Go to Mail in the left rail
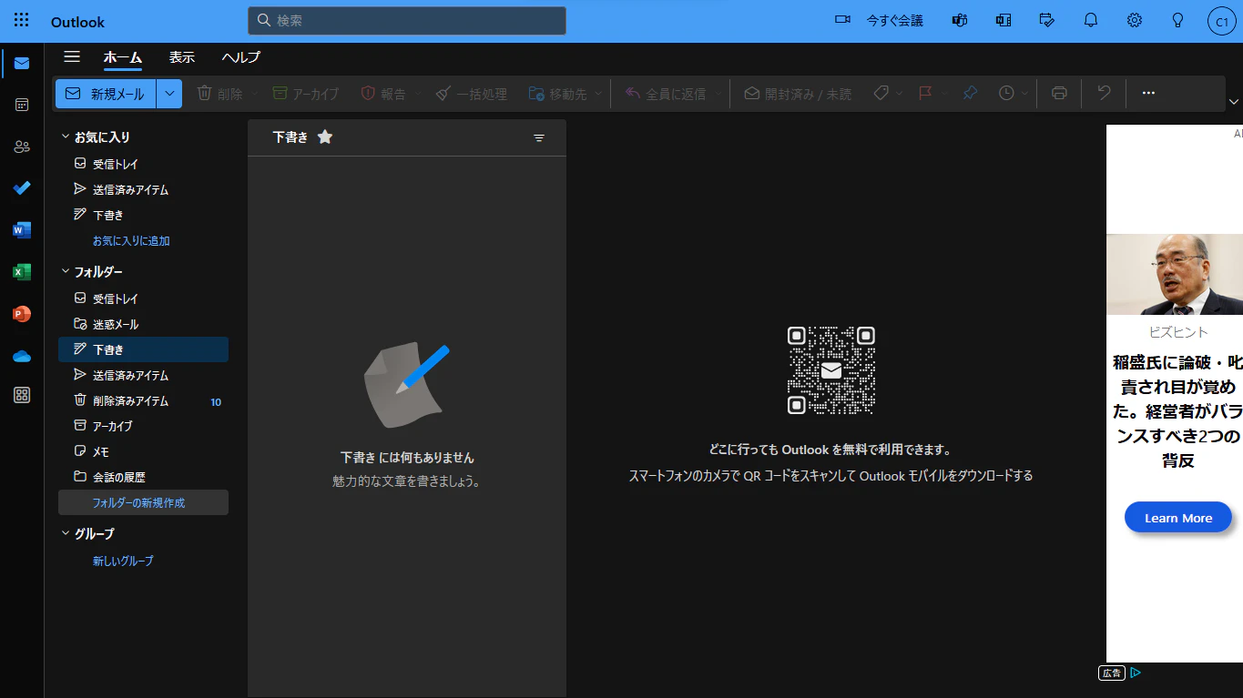Screen dimensions: 1243x698 point(22,64)
